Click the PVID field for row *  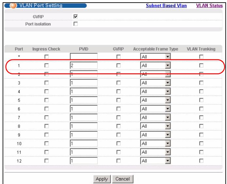(84, 56)
